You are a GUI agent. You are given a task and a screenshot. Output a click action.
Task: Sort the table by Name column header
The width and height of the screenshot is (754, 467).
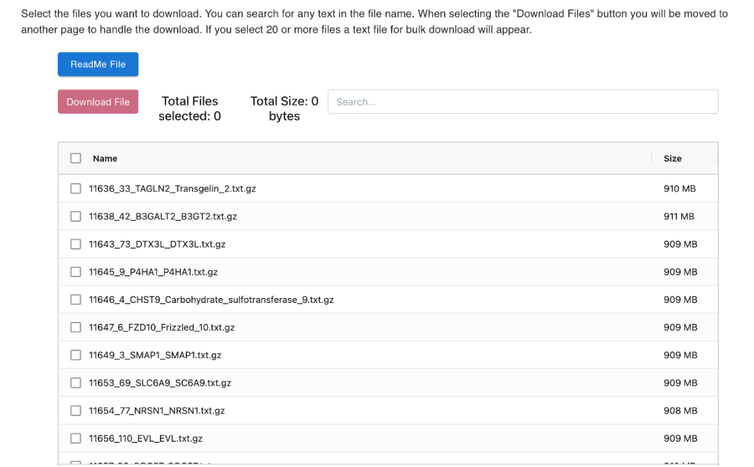click(105, 158)
